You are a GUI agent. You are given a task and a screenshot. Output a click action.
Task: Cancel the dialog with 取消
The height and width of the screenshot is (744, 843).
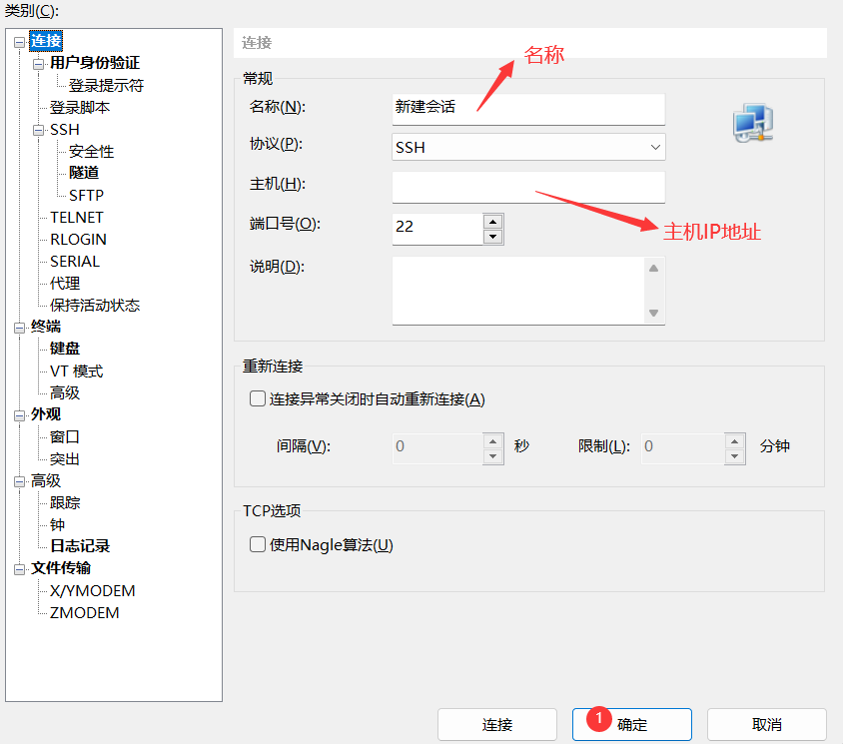click(767, 725)
